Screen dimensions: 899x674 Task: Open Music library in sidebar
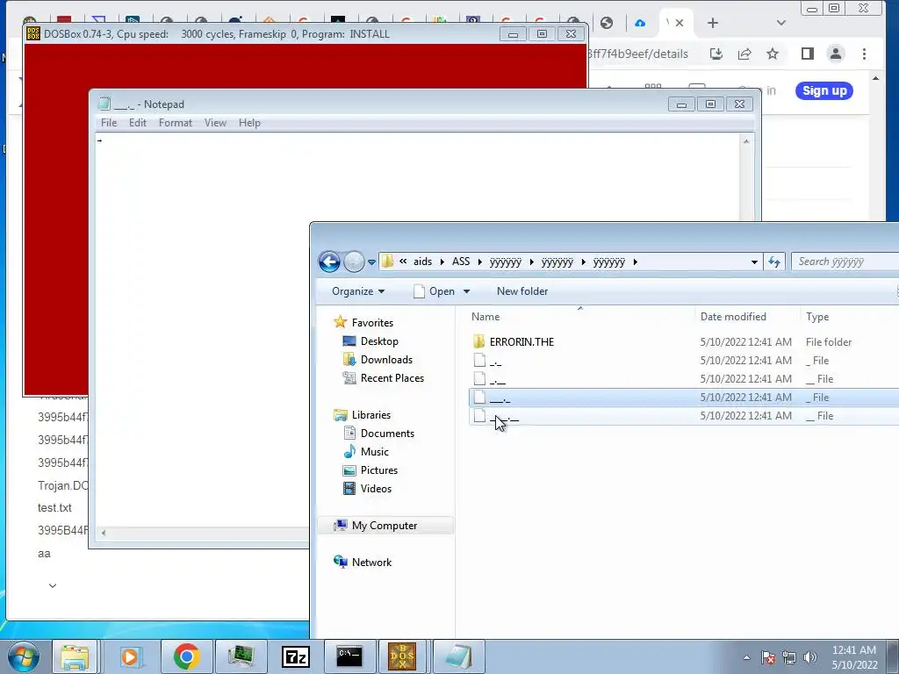(374, 452)
